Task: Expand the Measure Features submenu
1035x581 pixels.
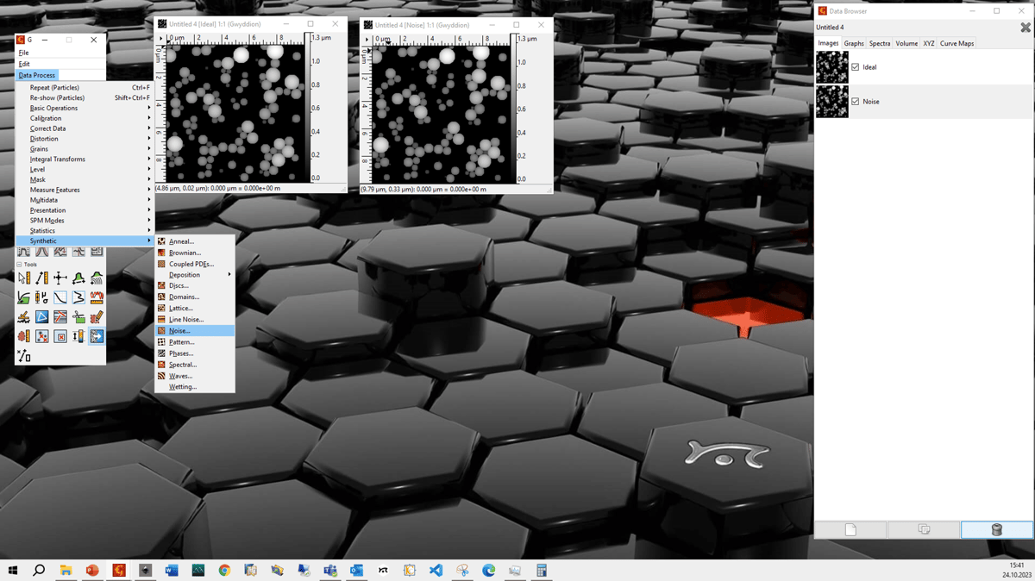Action: coord(85,190)
